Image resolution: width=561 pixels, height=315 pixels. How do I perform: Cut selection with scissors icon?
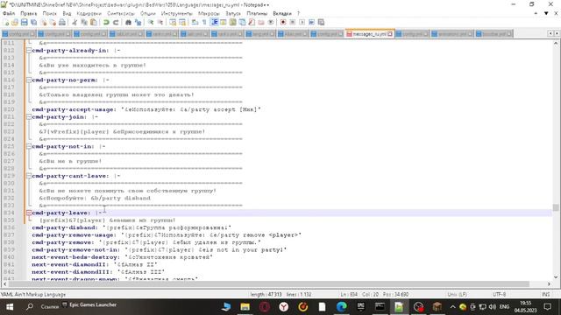[75, 22]
